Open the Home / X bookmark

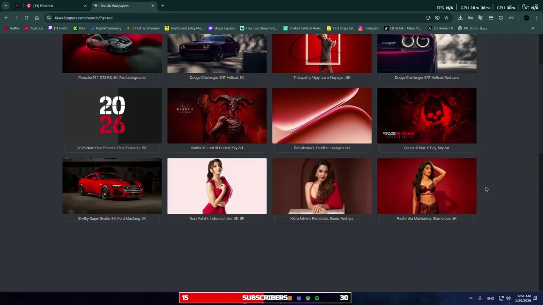[x=440, y=28]
